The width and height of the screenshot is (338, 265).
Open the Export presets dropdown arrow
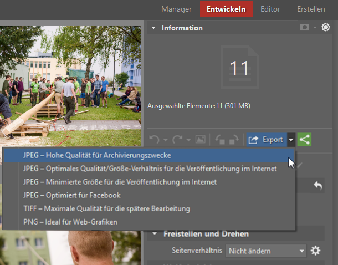[291, 140]
